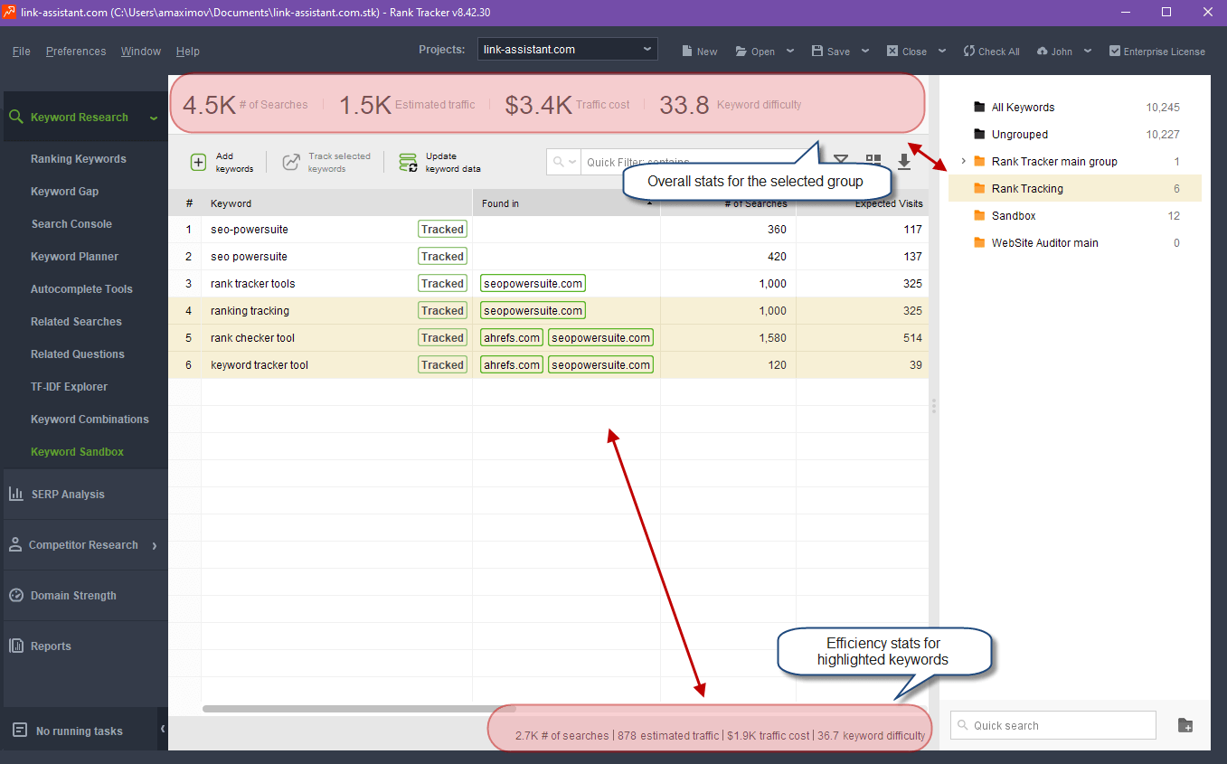Viewport: 1227px width, 764px height.
Task: Go to Ranking Keywords in sidebar
Action: [79, 159]
